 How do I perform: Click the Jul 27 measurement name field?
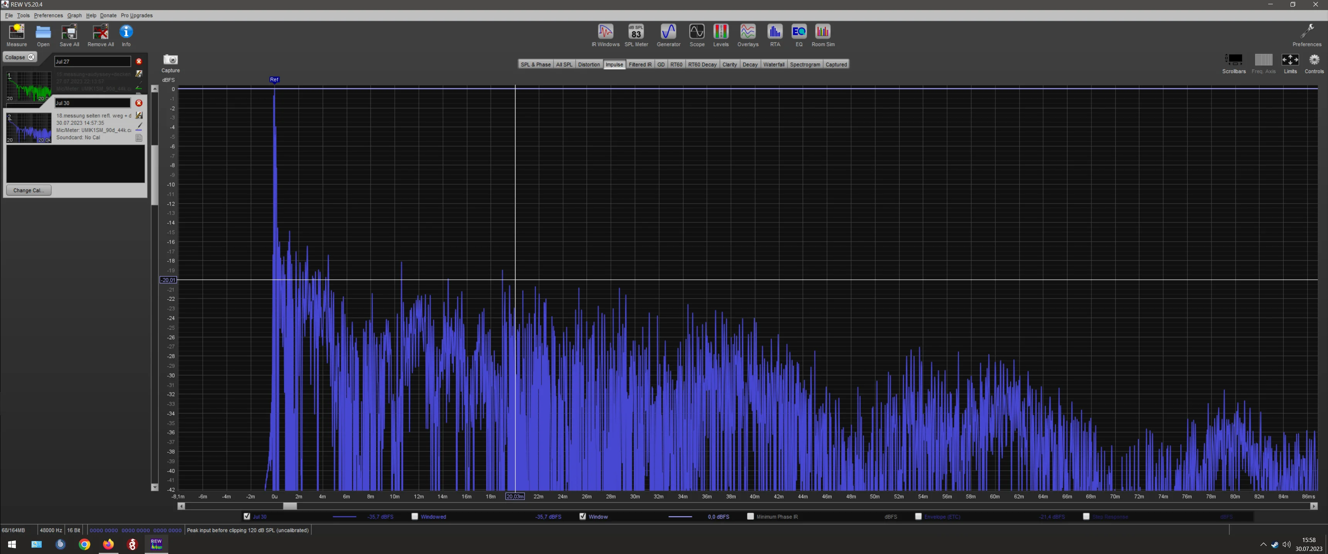(93, 61)
